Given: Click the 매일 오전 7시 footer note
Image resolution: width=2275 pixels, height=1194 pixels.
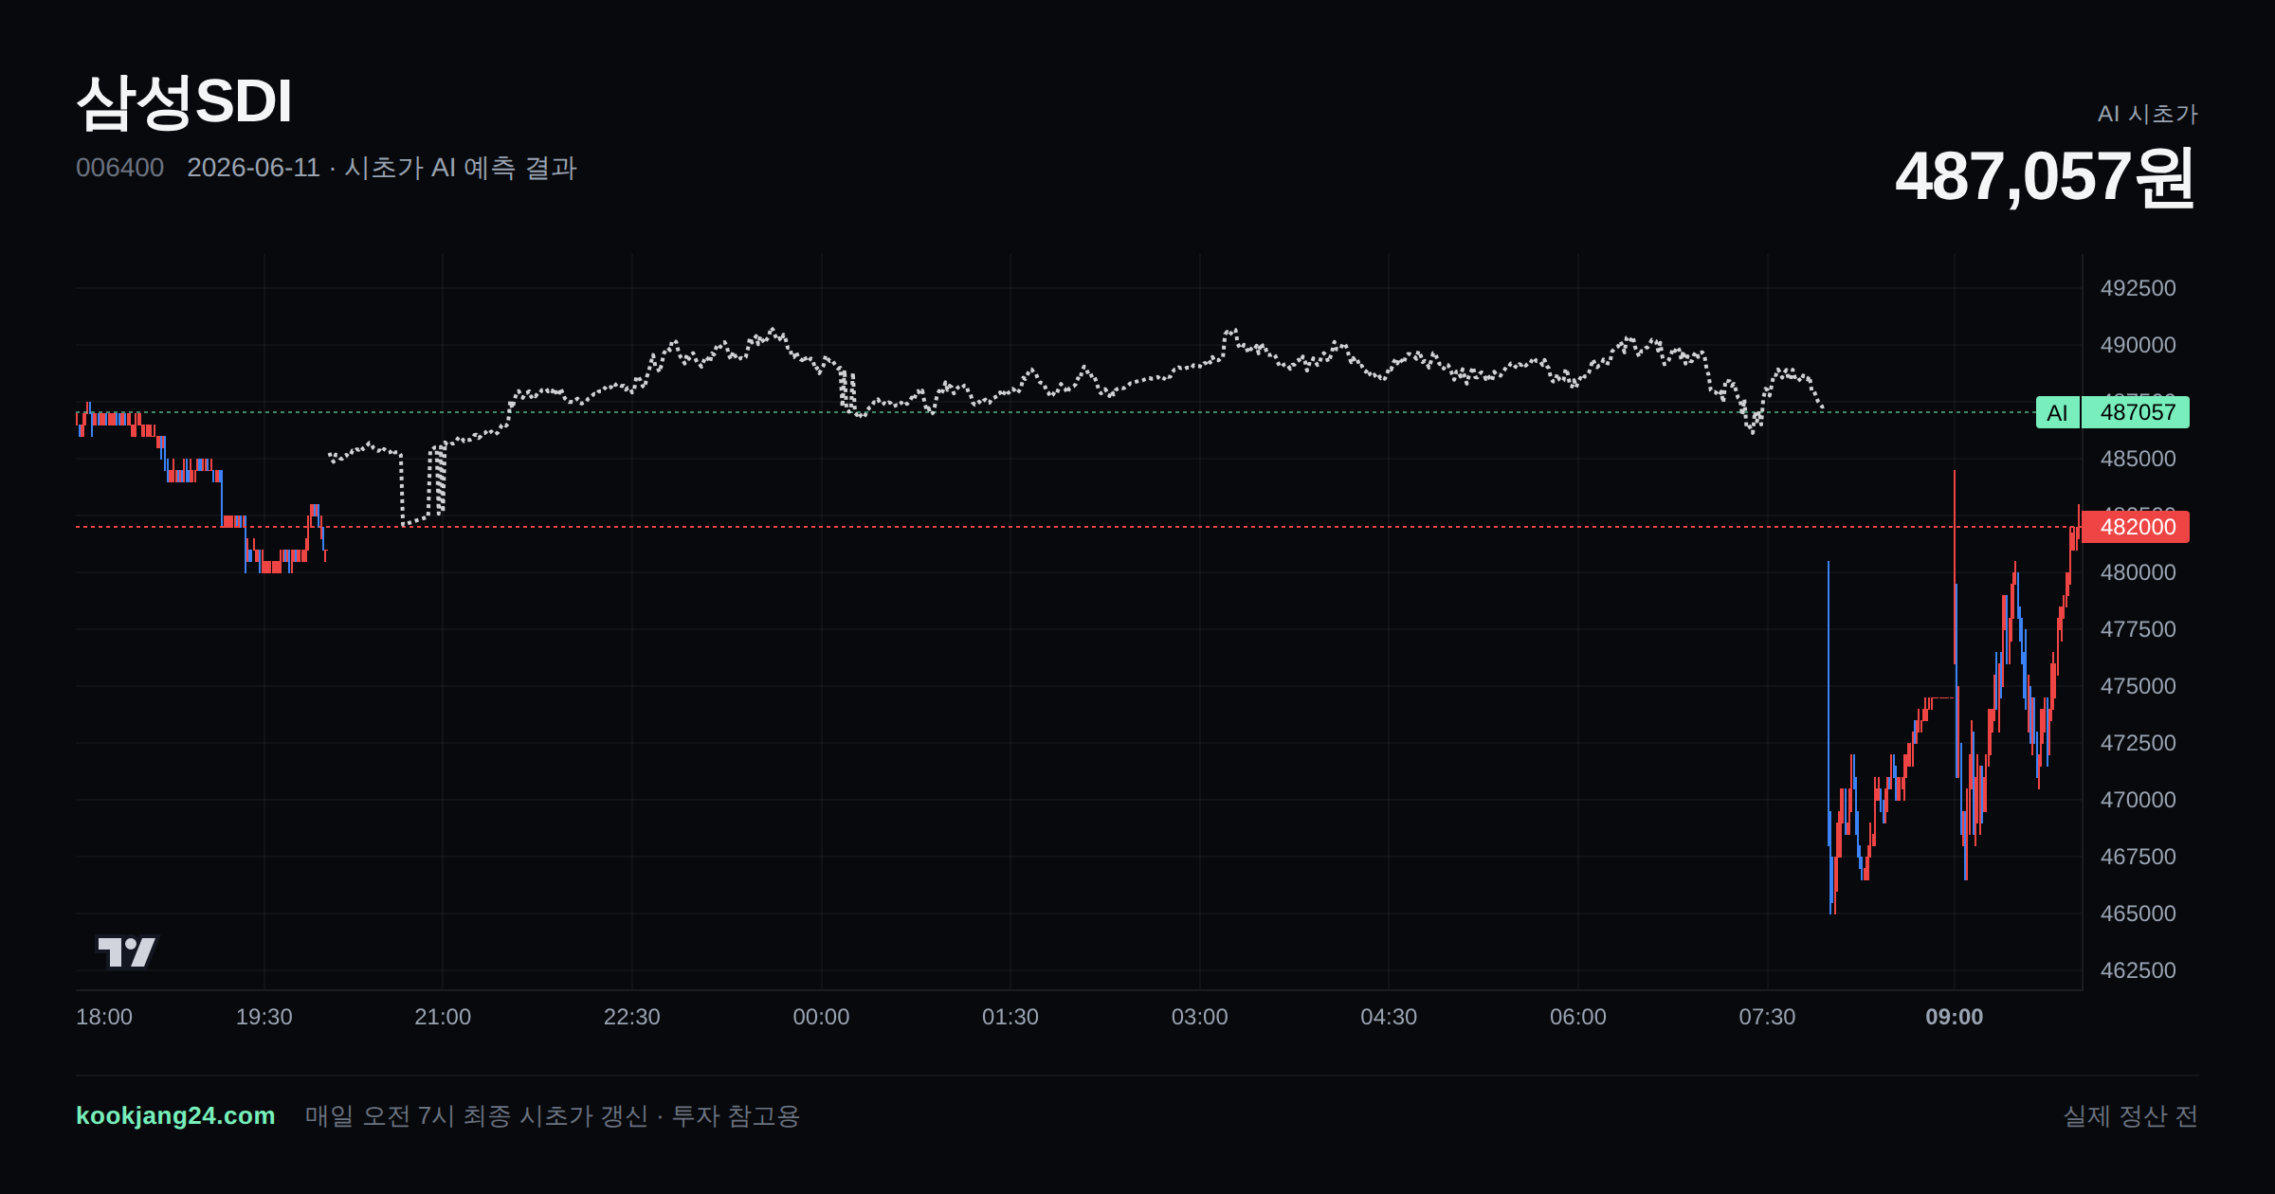Looking at the screenshot, I should 553,1115.
